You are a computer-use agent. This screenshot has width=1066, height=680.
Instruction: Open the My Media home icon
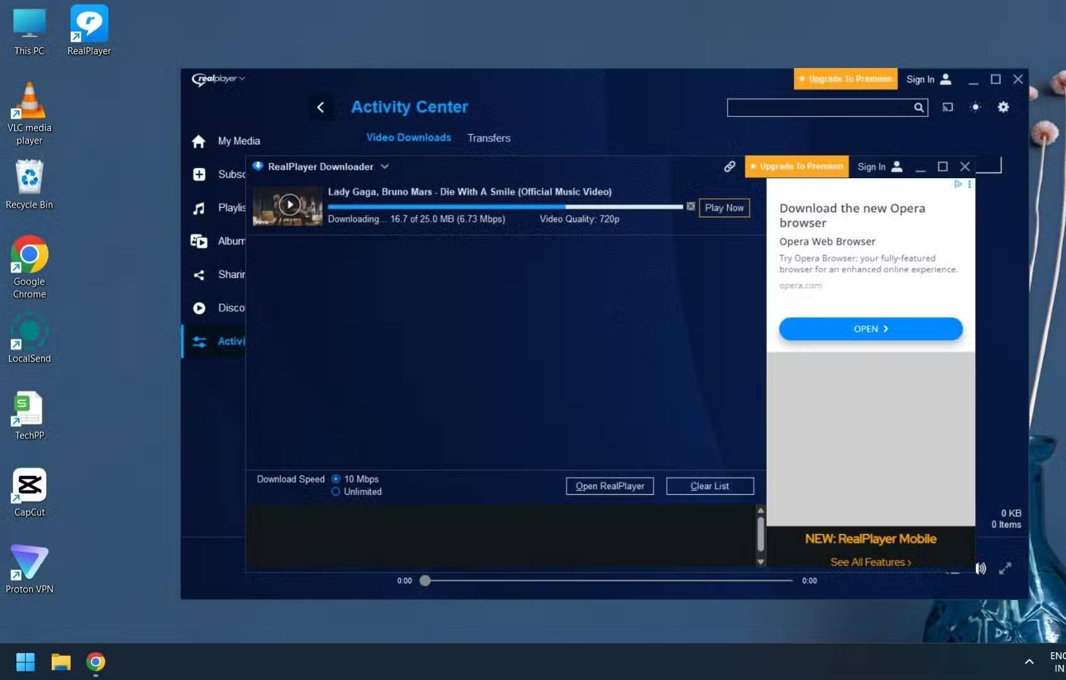tap(198, 141)
